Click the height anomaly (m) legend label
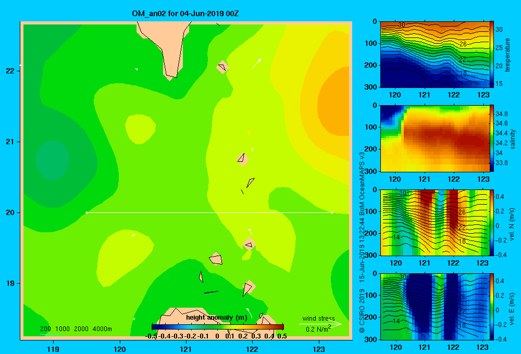The width and height of the screenshot is (521, 354). 217,318
